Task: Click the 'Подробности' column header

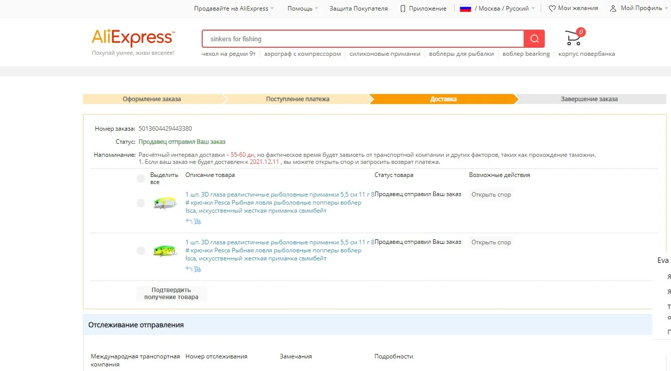Action: (394, 356)
